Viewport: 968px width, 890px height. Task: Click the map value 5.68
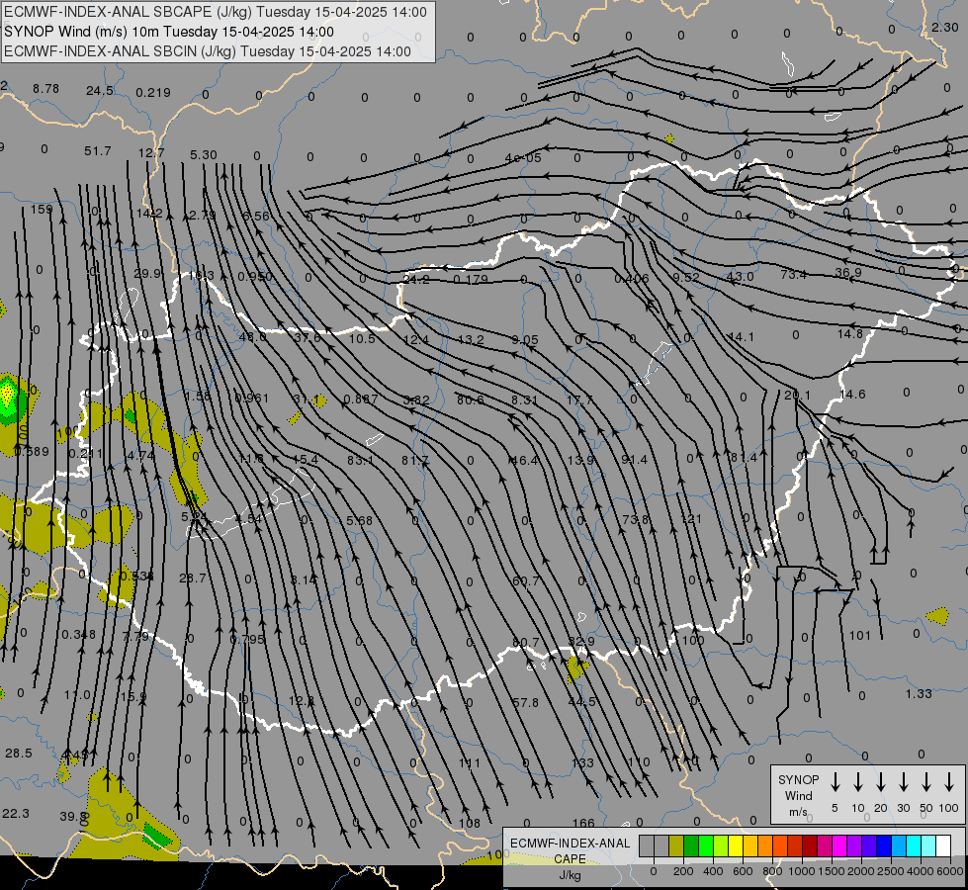pos(359,521)
